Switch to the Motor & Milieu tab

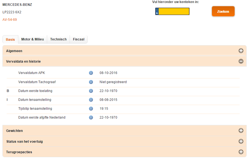coord(32,39)
